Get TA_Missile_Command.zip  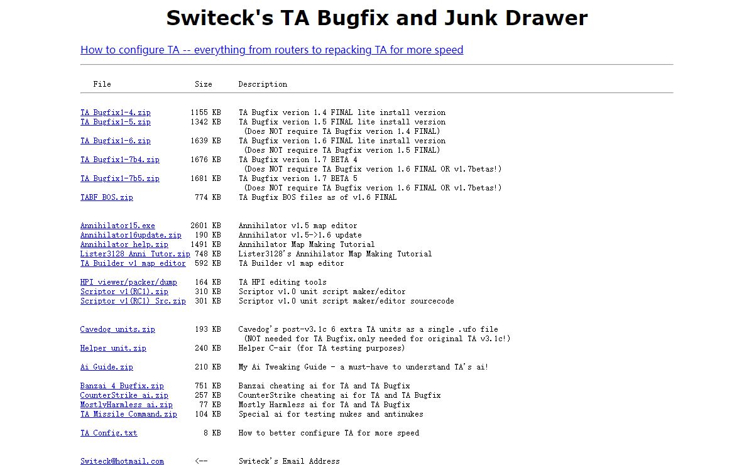click(x=129, y=414)
